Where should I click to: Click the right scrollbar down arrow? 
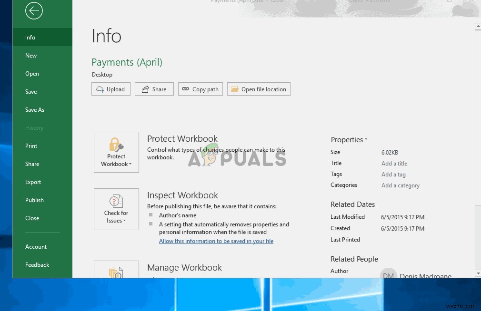coord(478,273)
